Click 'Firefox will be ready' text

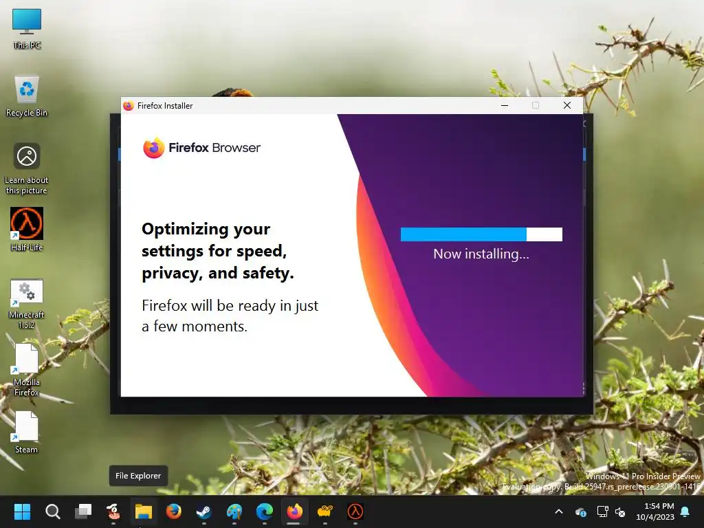[230, 316]
